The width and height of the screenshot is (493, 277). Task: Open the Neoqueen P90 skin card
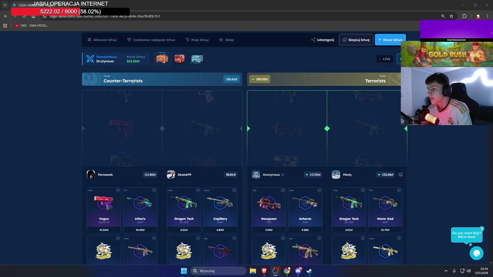click(269, 210)
